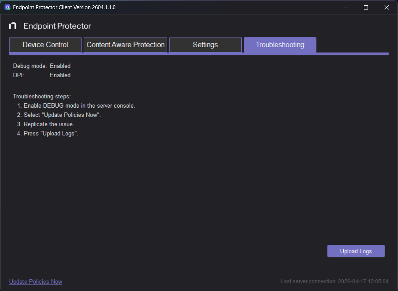
Task: Click the Endpoint Protector title text
Action: [57, 25]
